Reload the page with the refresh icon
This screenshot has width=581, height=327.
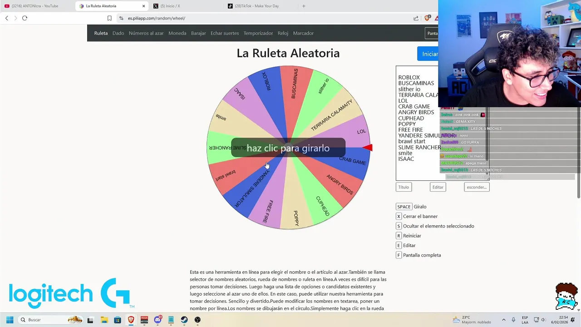click(x=25, y=18)
